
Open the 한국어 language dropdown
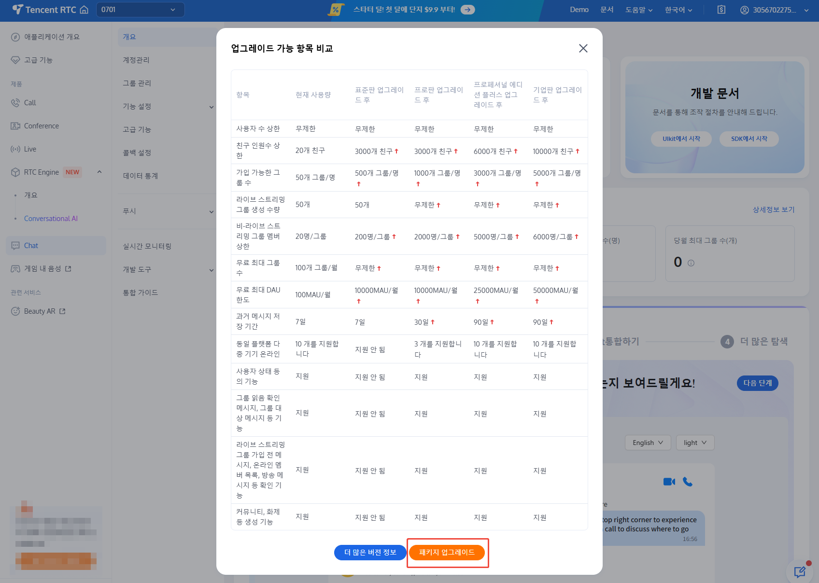pos(678,10)
